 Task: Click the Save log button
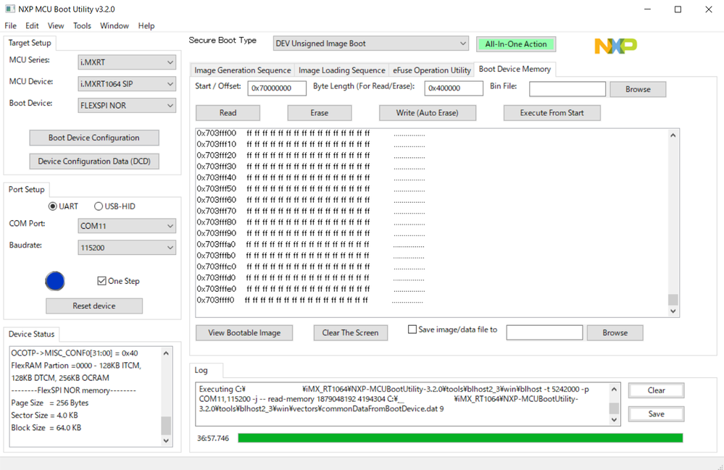pyautogui.click(x=656, y=414)
